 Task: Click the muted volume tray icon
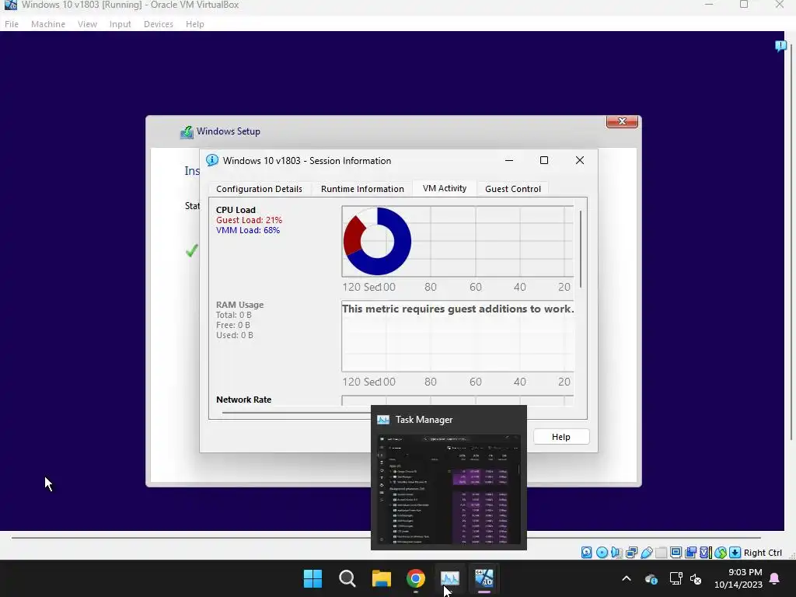tap(696, 578)
